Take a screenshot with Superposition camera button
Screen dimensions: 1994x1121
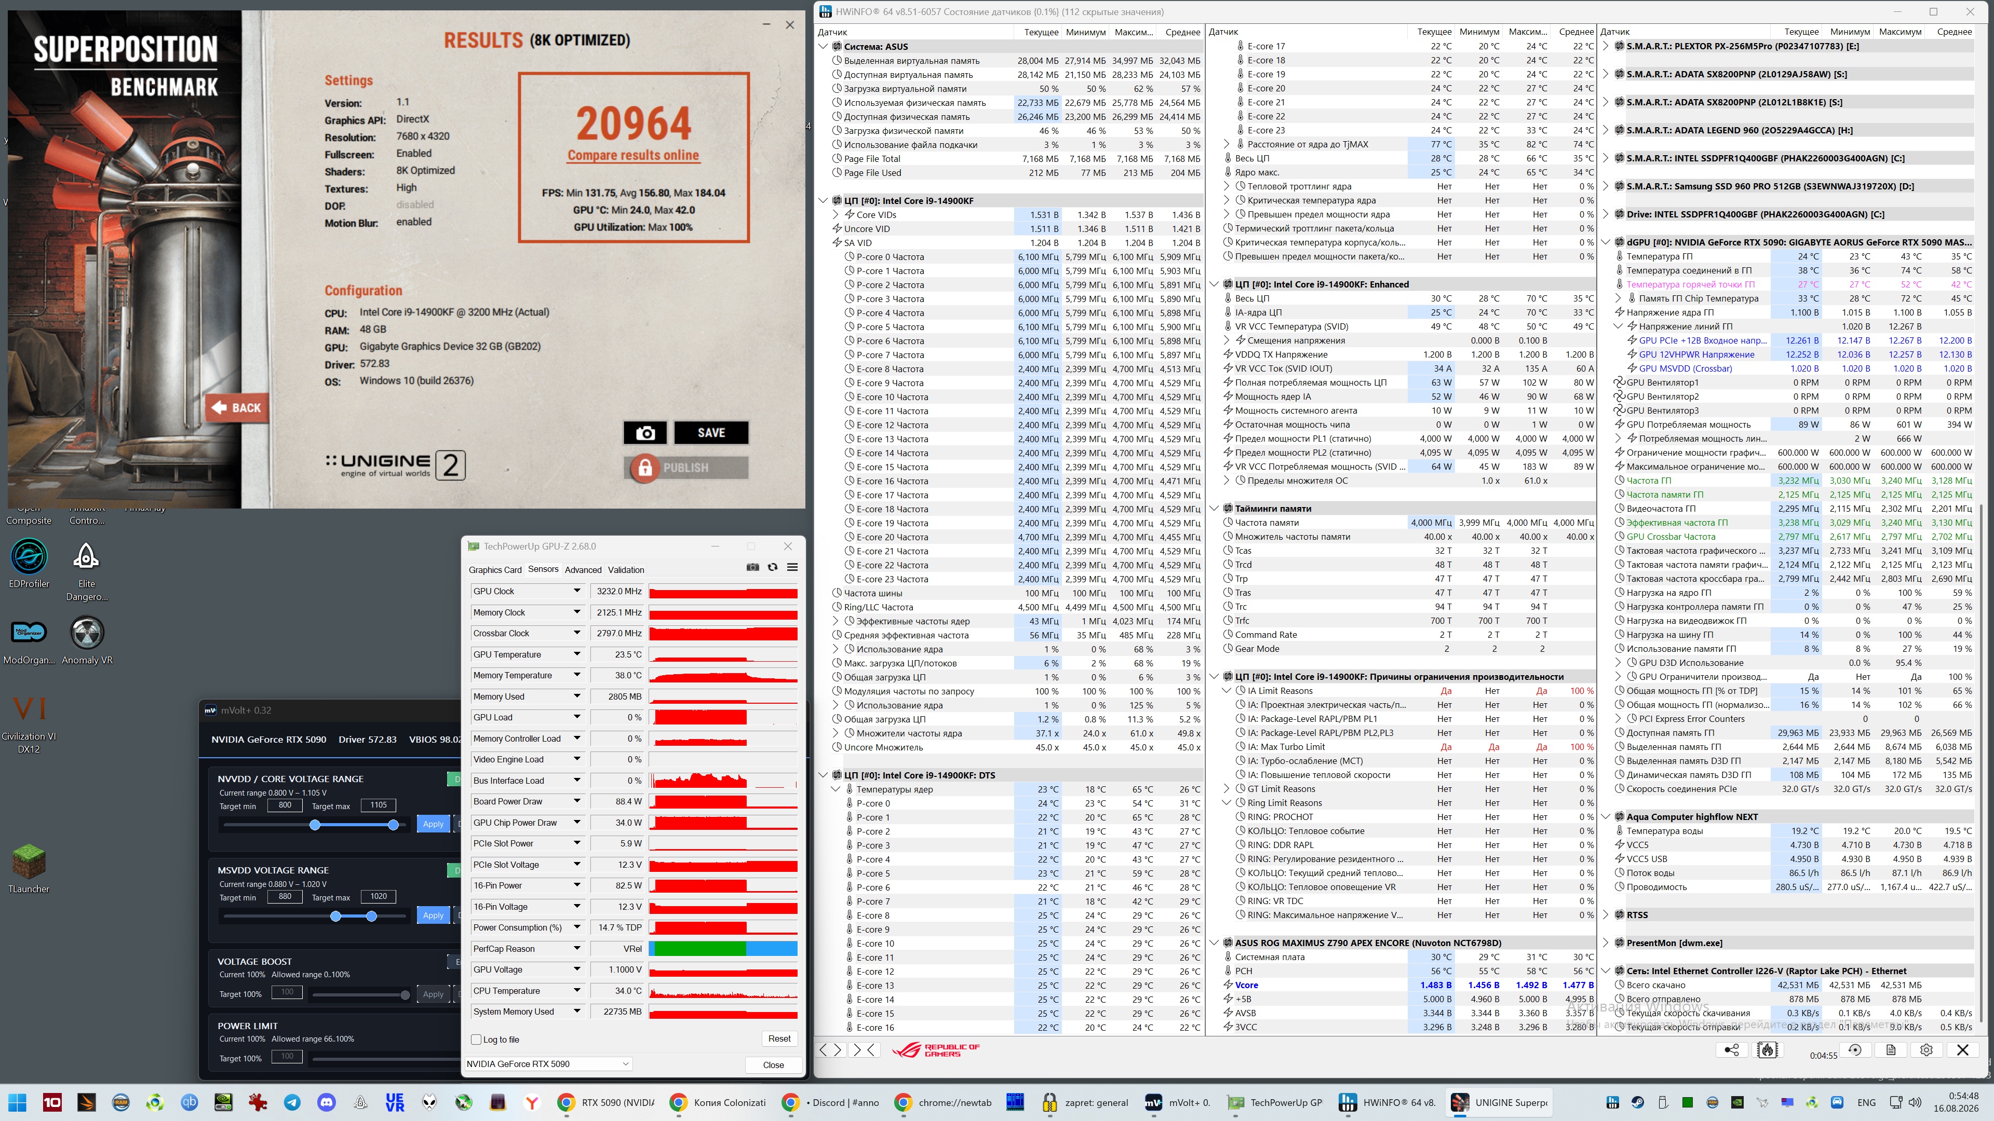click(x=645, y=432)
